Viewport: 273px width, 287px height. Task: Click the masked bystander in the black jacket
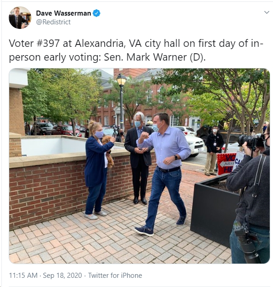tap(214, 151)
